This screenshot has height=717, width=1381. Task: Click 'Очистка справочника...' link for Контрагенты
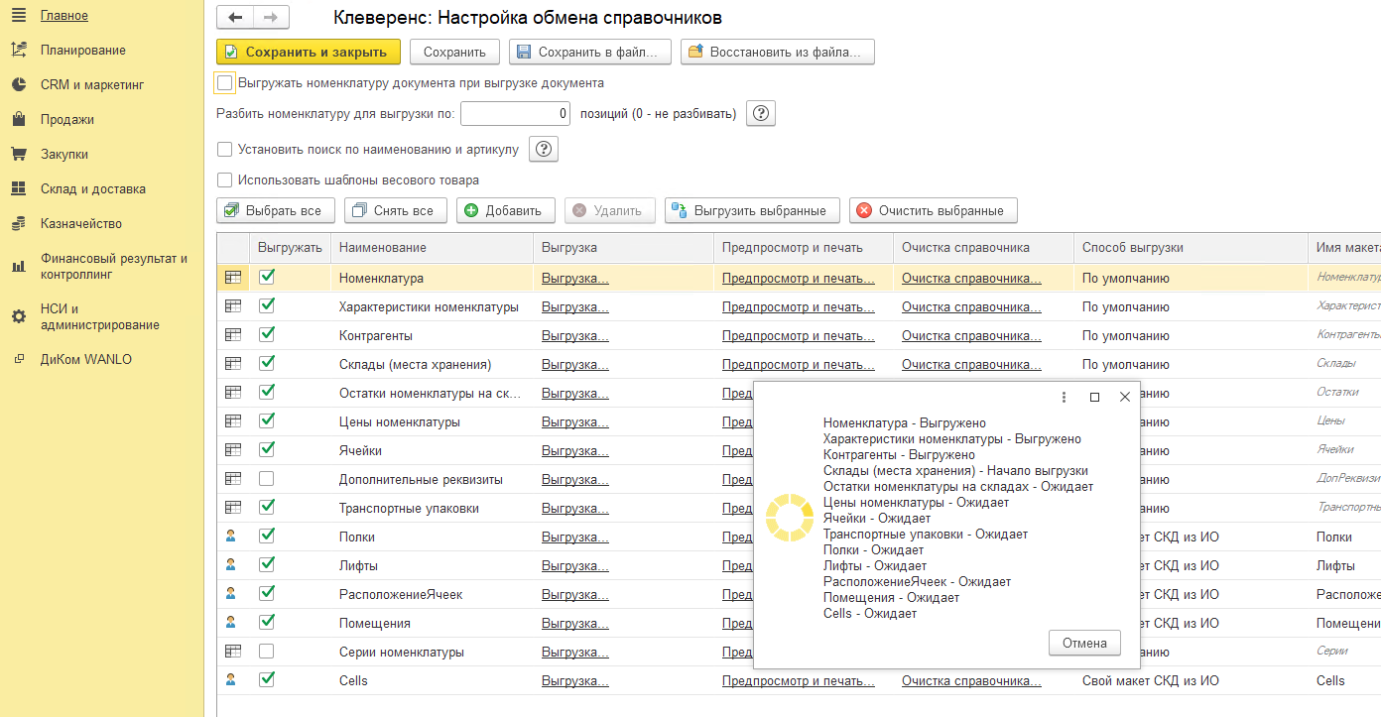pos(971,336)
